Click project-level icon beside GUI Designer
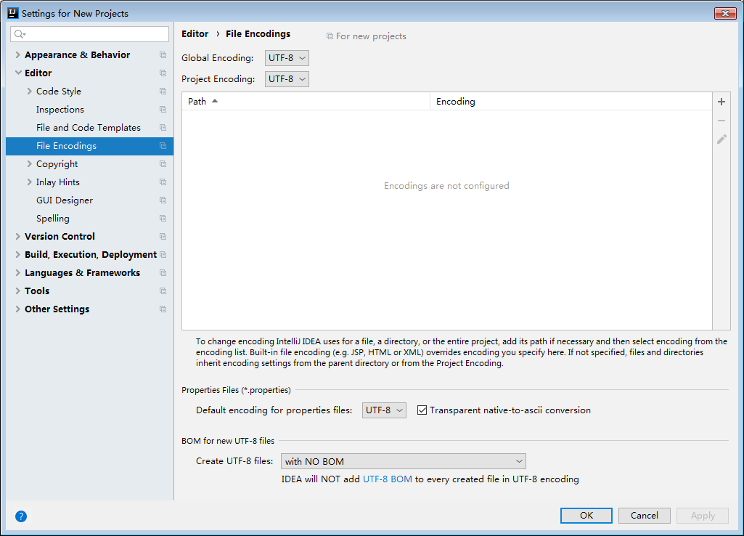This screenshot has height=536, width=744. tap(163, 200)
